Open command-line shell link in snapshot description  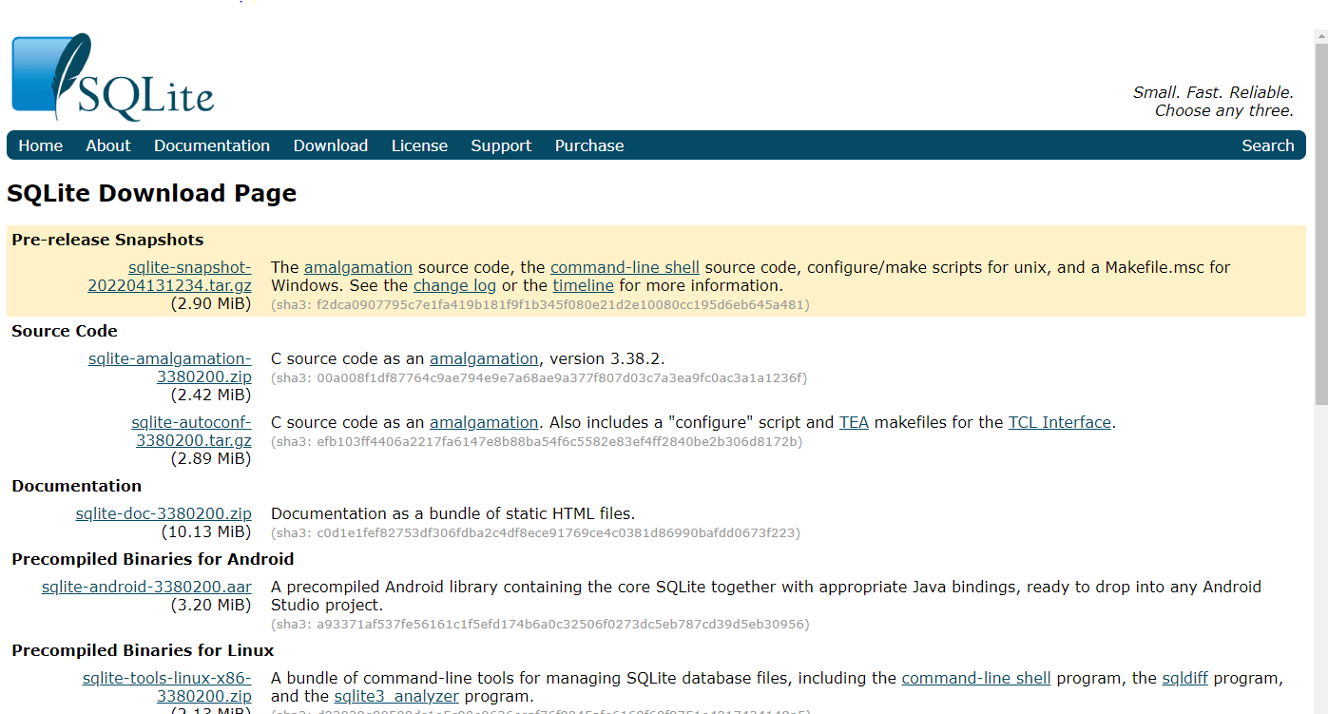click(x=625, y=267)
